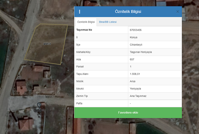This screenshot has height=134, width=199.
Task: Open the three-dot panel options menu
Action: pyautogui.click(x=80, y=12)
